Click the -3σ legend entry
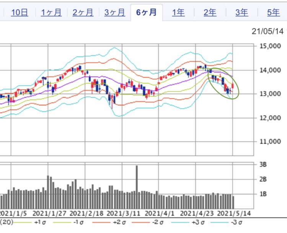Screen dimensions: 287x233 (x=227, y=222)
